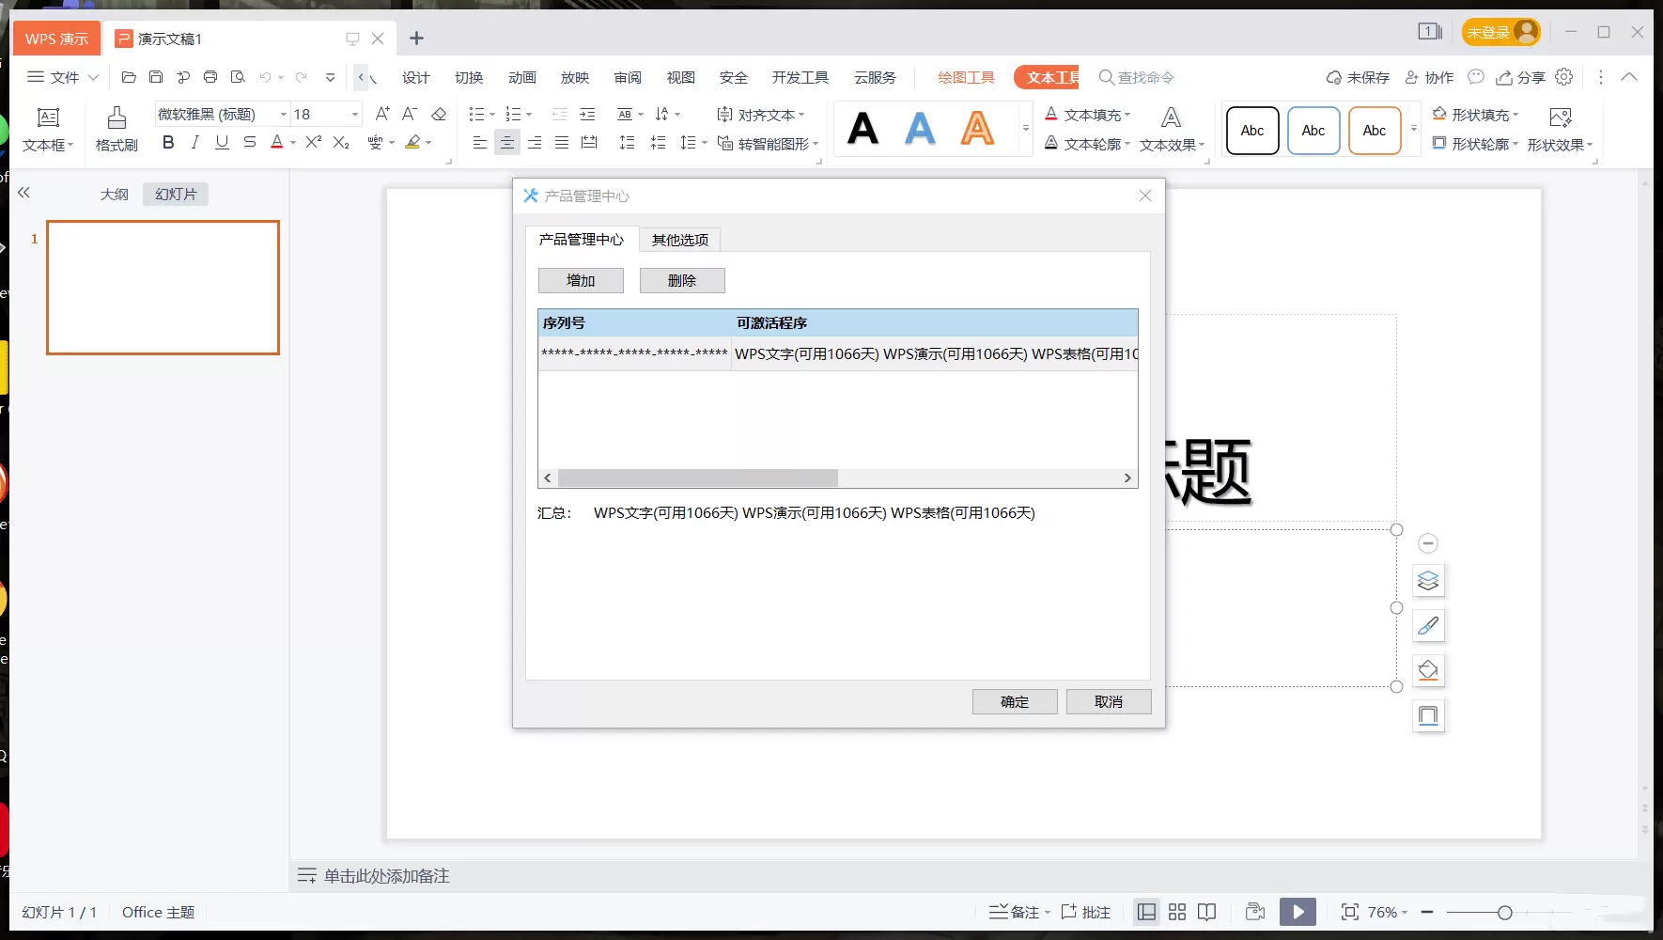Align text left
This screenshot has height=940, width=1663.
point(479,143)
